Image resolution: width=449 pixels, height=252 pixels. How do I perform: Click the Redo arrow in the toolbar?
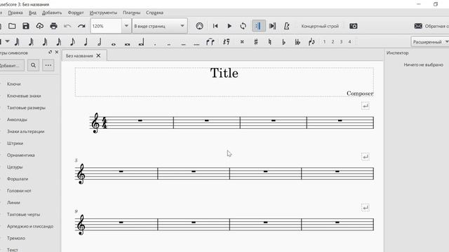click(x=81, y=26)
